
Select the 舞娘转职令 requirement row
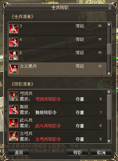58,110
